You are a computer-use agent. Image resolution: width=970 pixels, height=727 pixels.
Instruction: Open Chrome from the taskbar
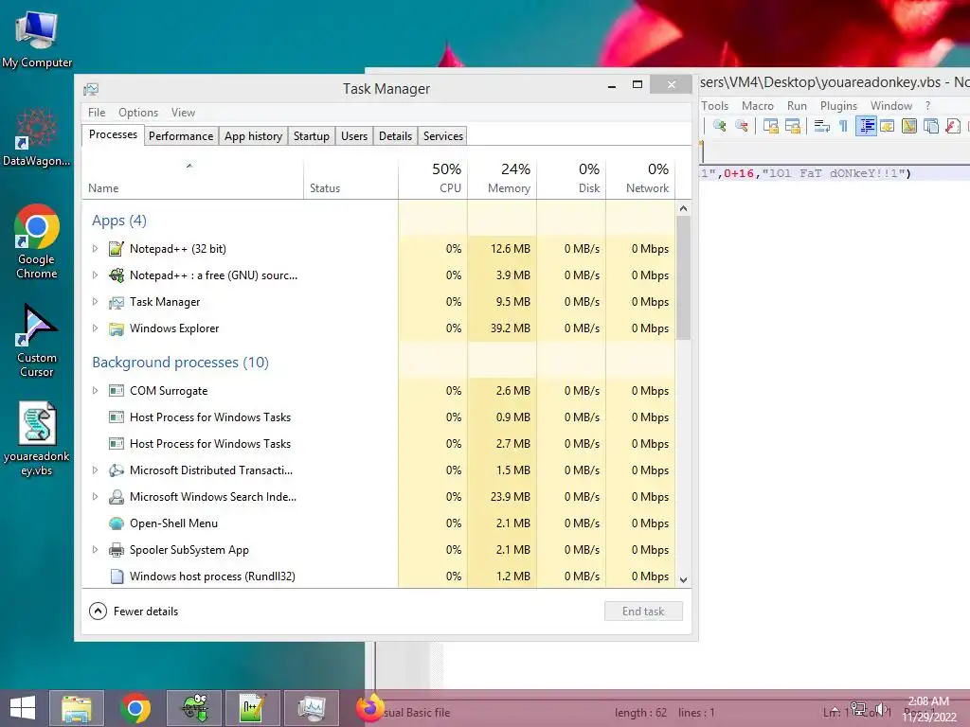click(135, 708)
